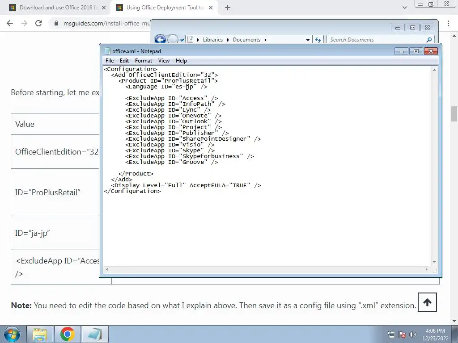Click the taskbar clock showing 4:06 PM
Image resolution: width=458 pixels, height=343 pixels.
pyautogui.click(x=435, y=335)
